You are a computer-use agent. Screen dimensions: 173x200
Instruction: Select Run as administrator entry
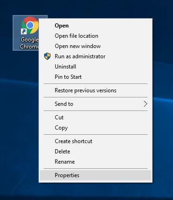96,56
